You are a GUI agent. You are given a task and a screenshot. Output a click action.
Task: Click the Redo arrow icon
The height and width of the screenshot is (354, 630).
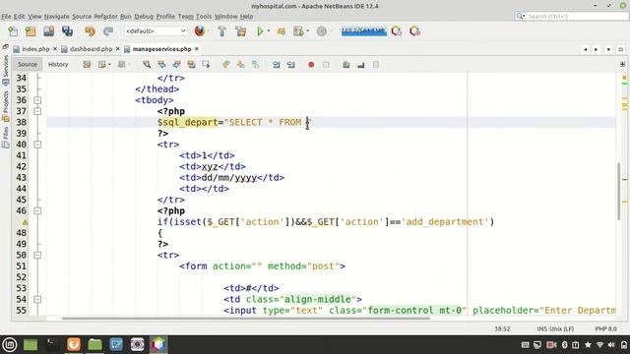click(107, 31)
